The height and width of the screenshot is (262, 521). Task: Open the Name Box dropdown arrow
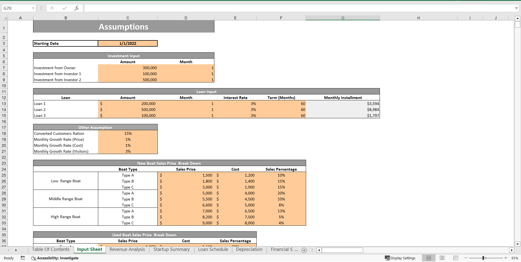point(33,8)
